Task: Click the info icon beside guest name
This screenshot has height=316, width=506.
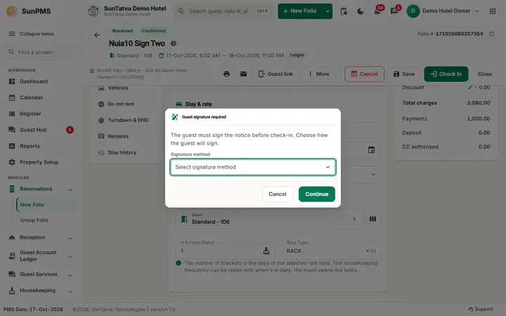Action: pos(174,44)
